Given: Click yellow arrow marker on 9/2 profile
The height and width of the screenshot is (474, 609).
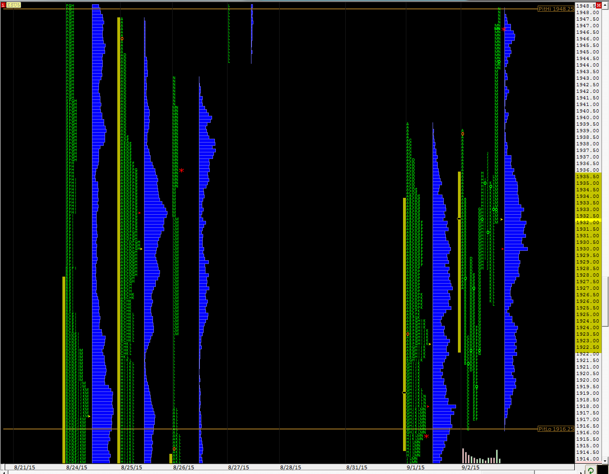Looking at the screenshot, I should (502, 219).
